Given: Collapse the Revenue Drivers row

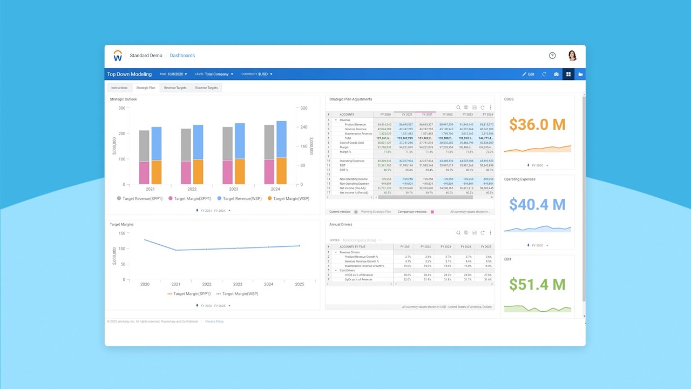Looking at the screenshot, I should pyautogui.click(x=335, y=252).
